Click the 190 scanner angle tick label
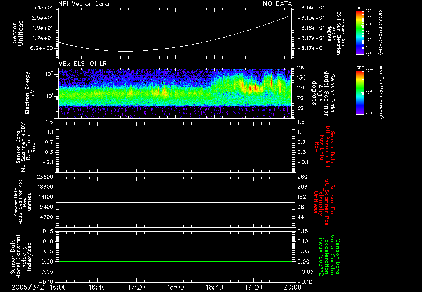 point(302,68)
